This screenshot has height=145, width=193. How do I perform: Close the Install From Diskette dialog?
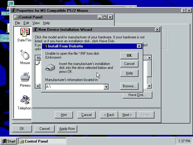pos(139,46)
